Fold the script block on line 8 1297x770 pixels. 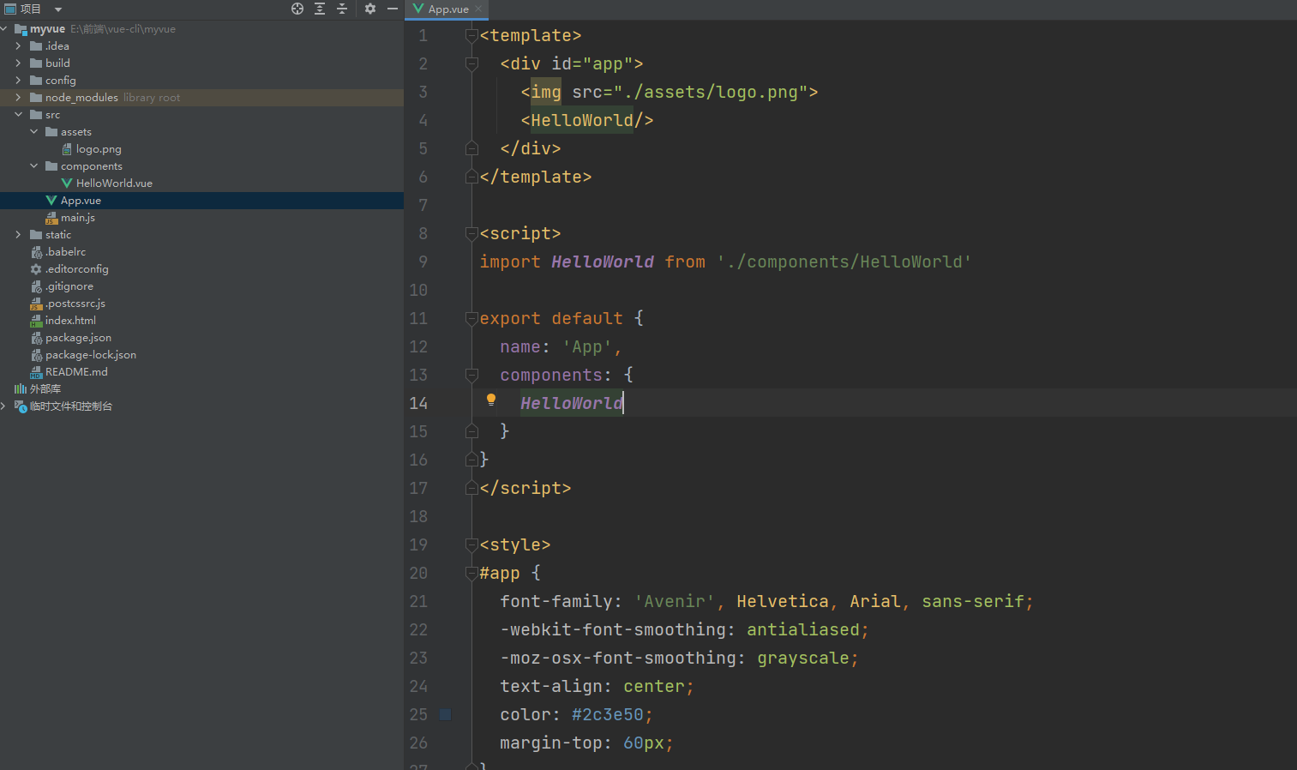(471, 233)
